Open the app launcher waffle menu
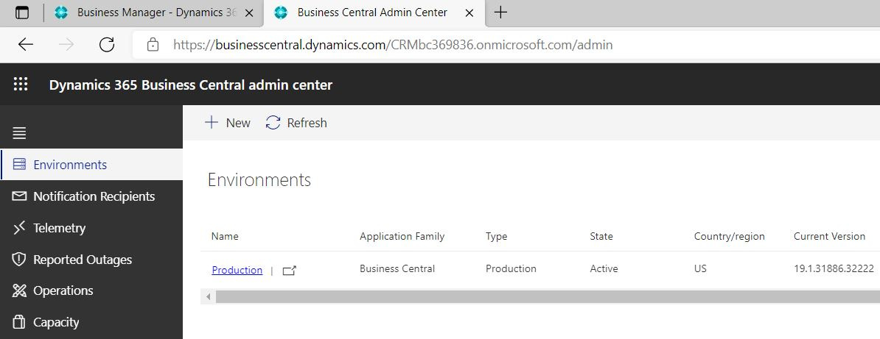Screen dimensions: 880x339 (21, 85)
